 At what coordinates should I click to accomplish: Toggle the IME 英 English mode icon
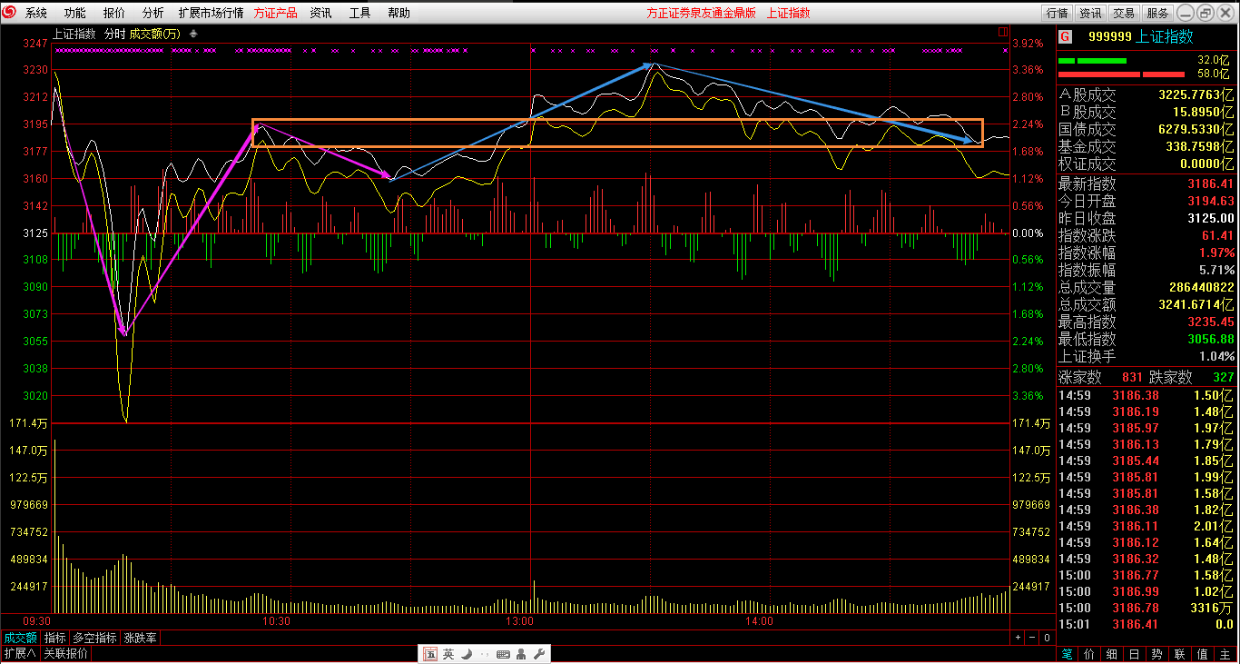point(448,654)
